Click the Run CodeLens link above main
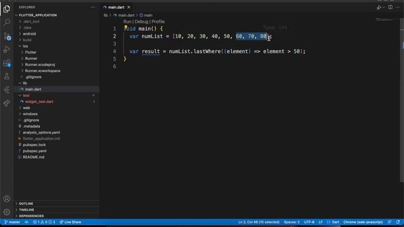 pos(128,21)
